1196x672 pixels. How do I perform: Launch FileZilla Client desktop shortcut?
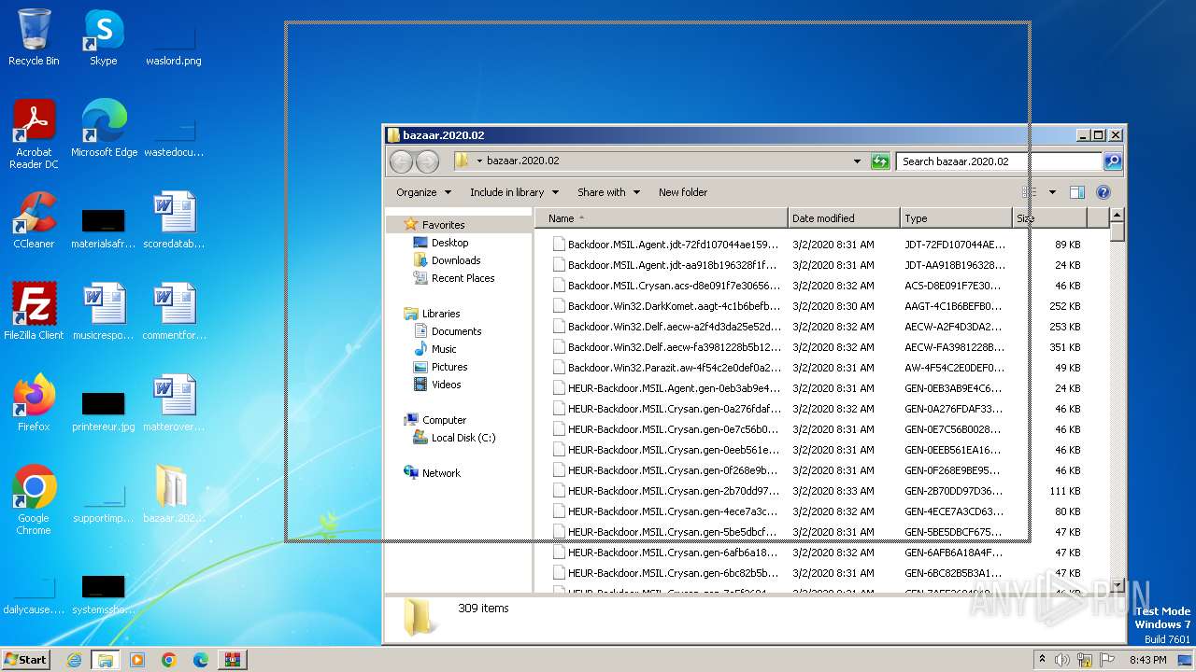click(x=34, y=312)
